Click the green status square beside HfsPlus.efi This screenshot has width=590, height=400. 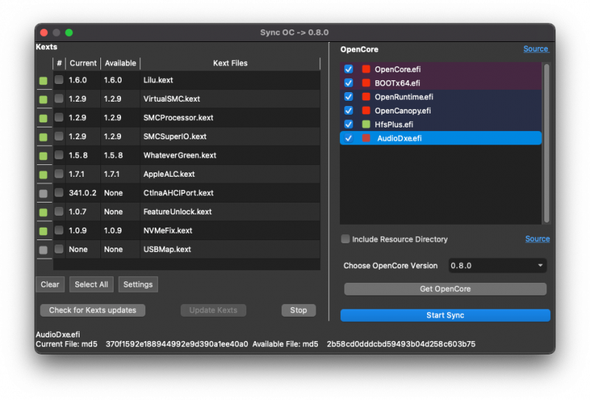point(366,124)
